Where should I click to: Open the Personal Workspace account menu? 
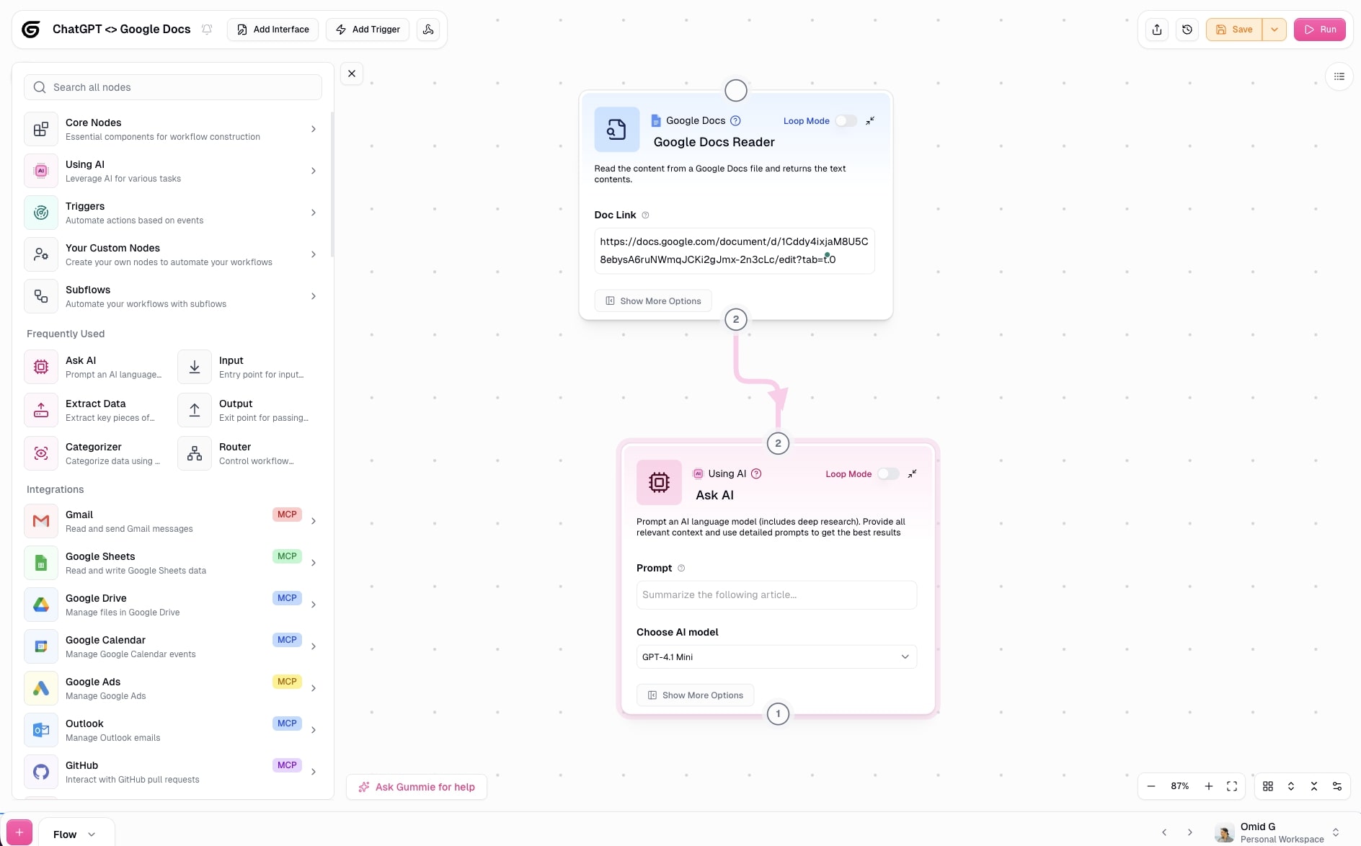pyautogui.click(x=1283, y=832)
